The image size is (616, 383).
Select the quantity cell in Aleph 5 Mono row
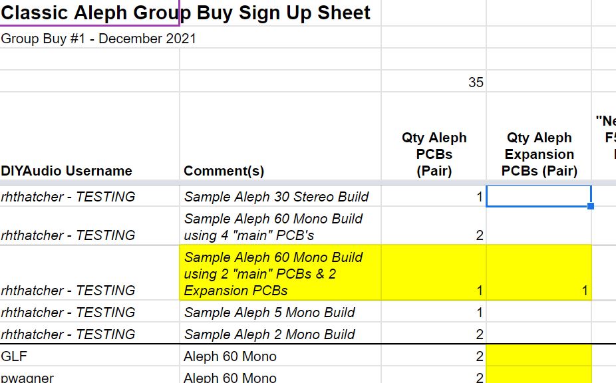pos(434,313)
